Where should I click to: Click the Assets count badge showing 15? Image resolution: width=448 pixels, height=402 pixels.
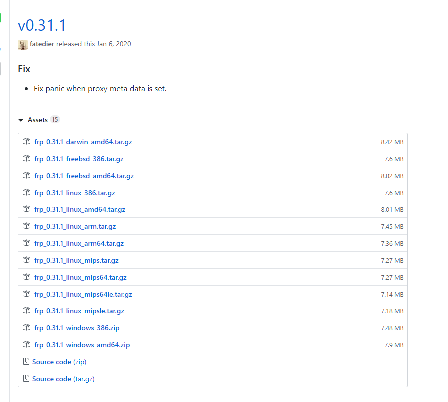[55, 120]
